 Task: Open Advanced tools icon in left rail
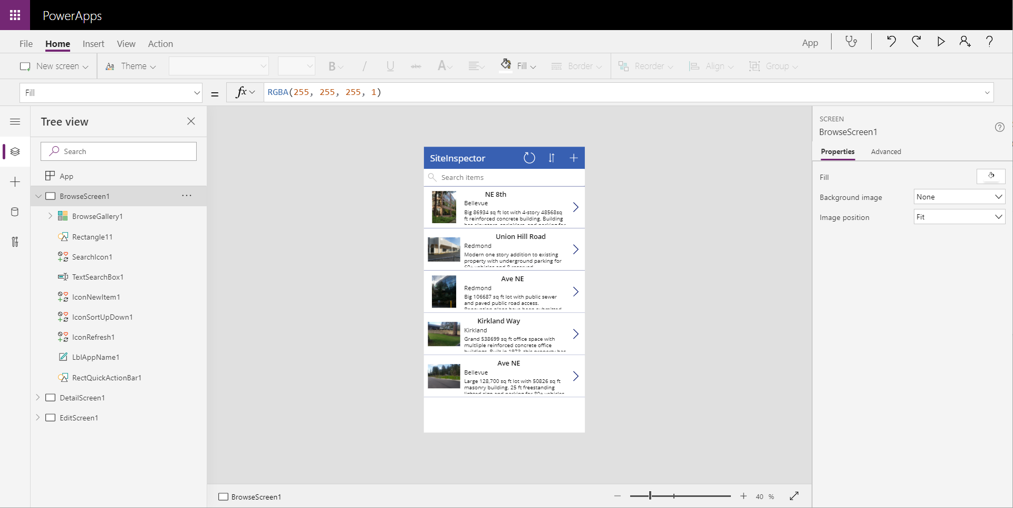click(15, 242)
